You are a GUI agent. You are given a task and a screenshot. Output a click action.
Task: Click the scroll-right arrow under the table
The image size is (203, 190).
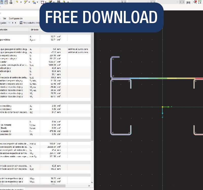point(89,186)
